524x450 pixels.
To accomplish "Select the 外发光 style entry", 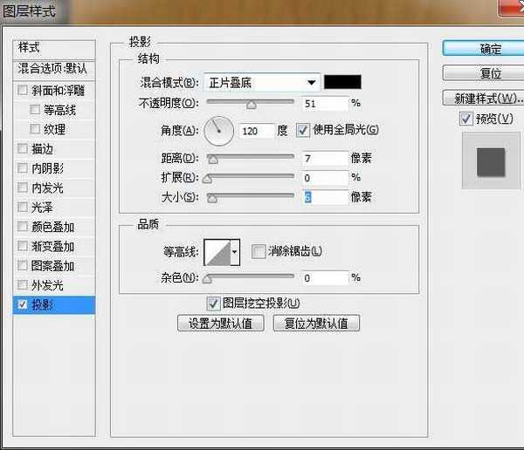I will [x=48, y=285].
